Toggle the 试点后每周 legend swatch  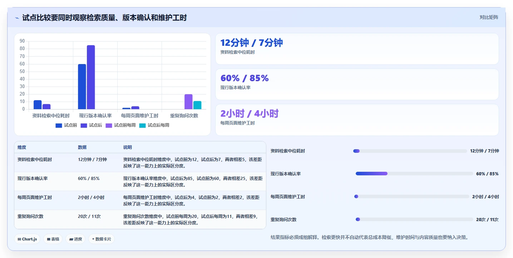[142, 125]
